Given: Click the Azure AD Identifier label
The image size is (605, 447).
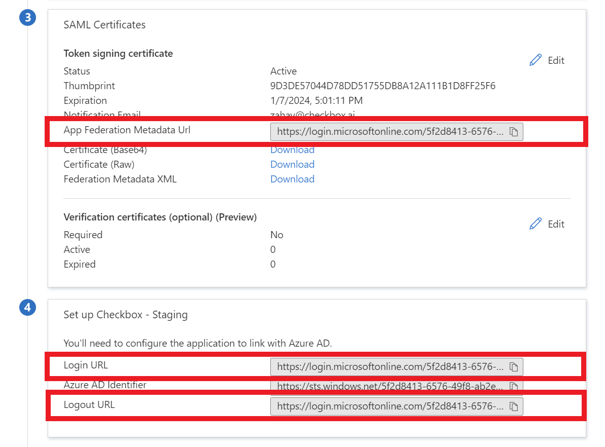Looking at the screenshot, I should [x=105, y=385].
